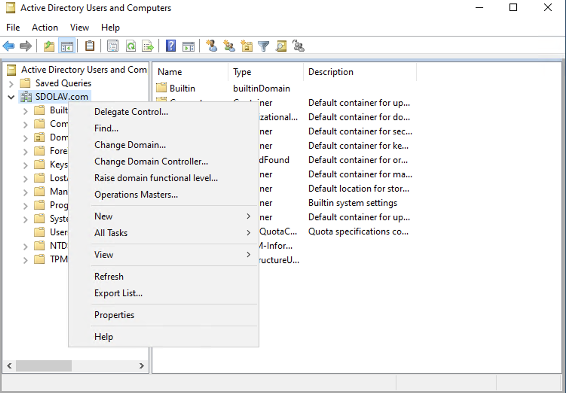The height and width of the screenshot is (393, 566).
Task: Open the Help menu in the menu bar
Action: (x=110, y=27)
